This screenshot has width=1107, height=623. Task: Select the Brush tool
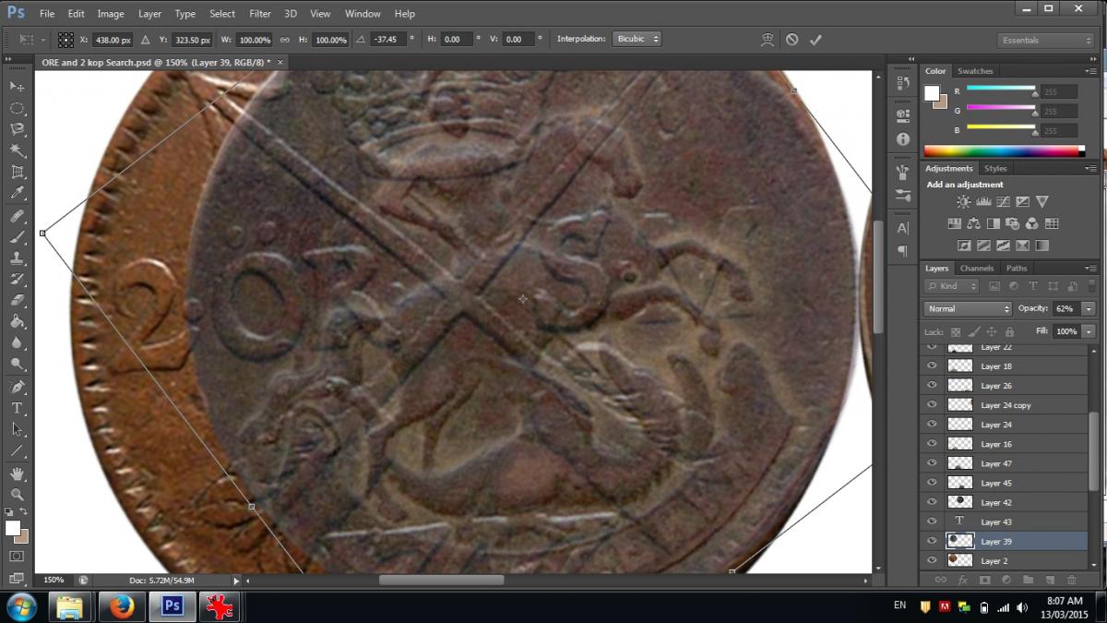17,237
